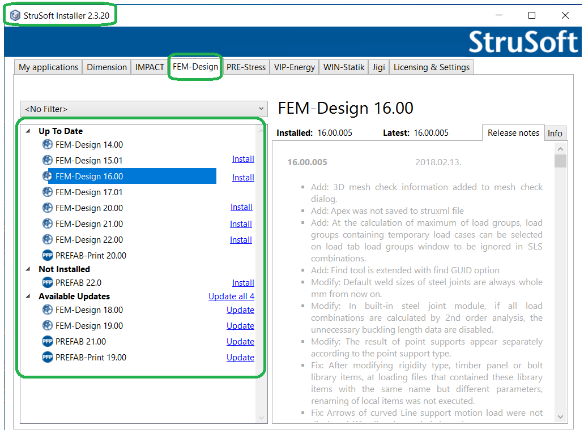Viewport: 584px width, 430px height.
Task: Select PREFAB-Print 19.00 row
Action: (91, 357)
